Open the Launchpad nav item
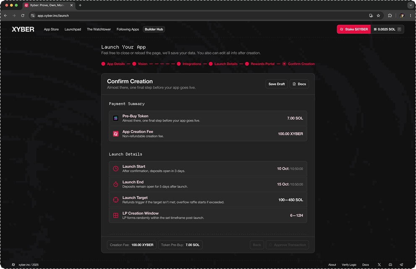Screen dimensions: 416x269 [x=73, y=29]
